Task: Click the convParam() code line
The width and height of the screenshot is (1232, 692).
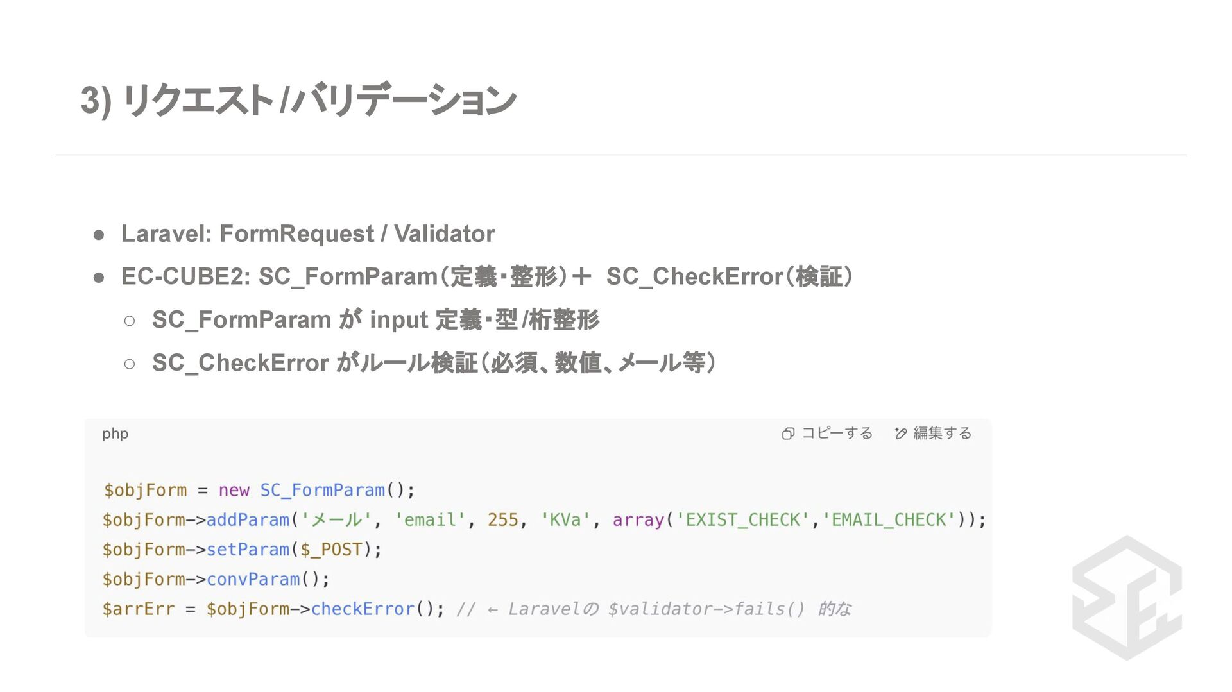Action: (x=216, y=579)
